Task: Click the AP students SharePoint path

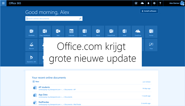Action: (x=57, y=90)
